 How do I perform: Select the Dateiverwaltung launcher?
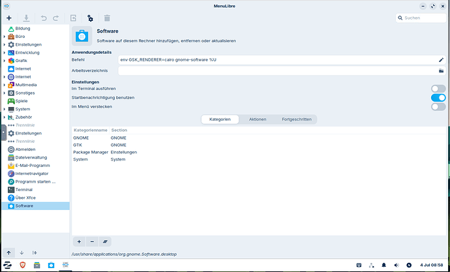point(36,157)
